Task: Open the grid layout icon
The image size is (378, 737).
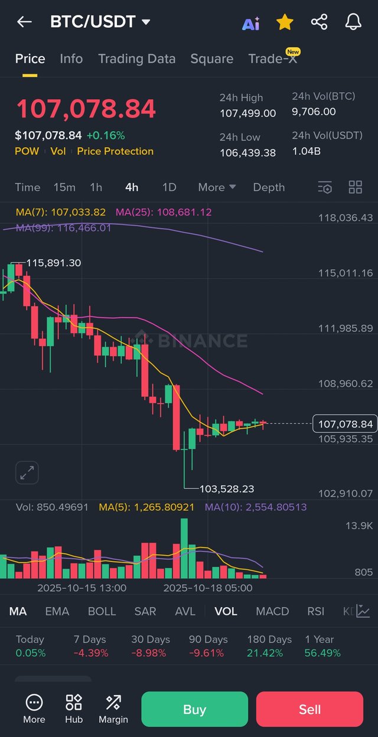Action: pos(355,187)
